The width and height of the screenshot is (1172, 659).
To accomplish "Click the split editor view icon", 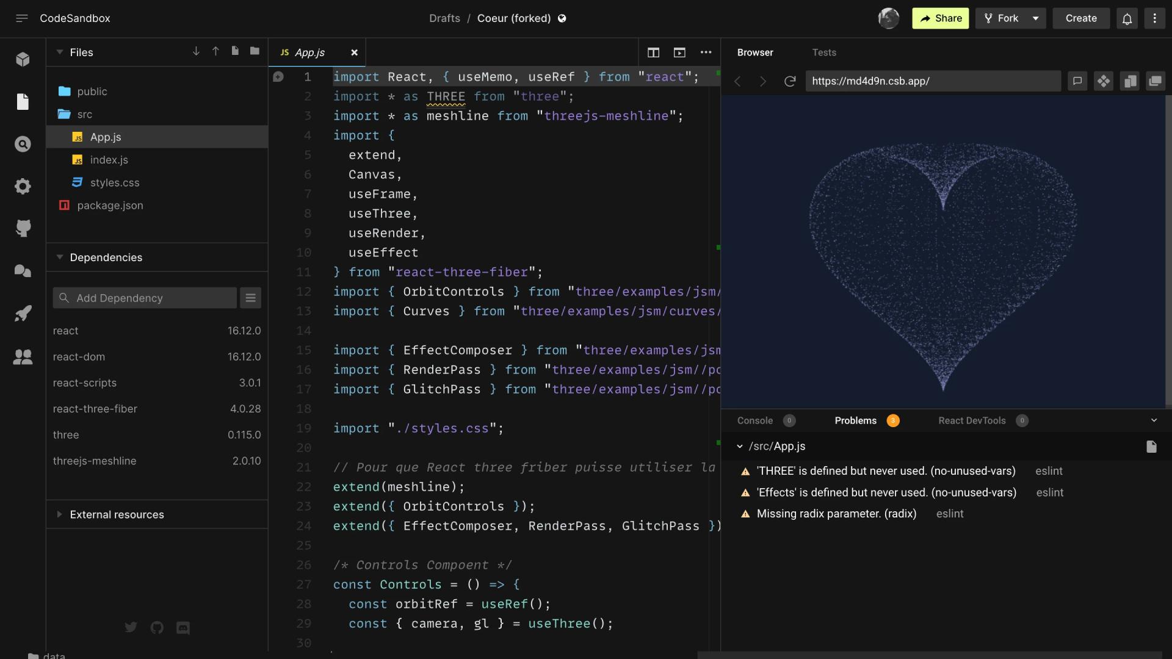I will click(x=653, y=51).
